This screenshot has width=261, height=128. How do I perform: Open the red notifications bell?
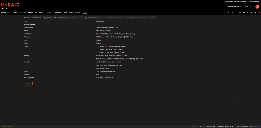click(x=259, y=12)
